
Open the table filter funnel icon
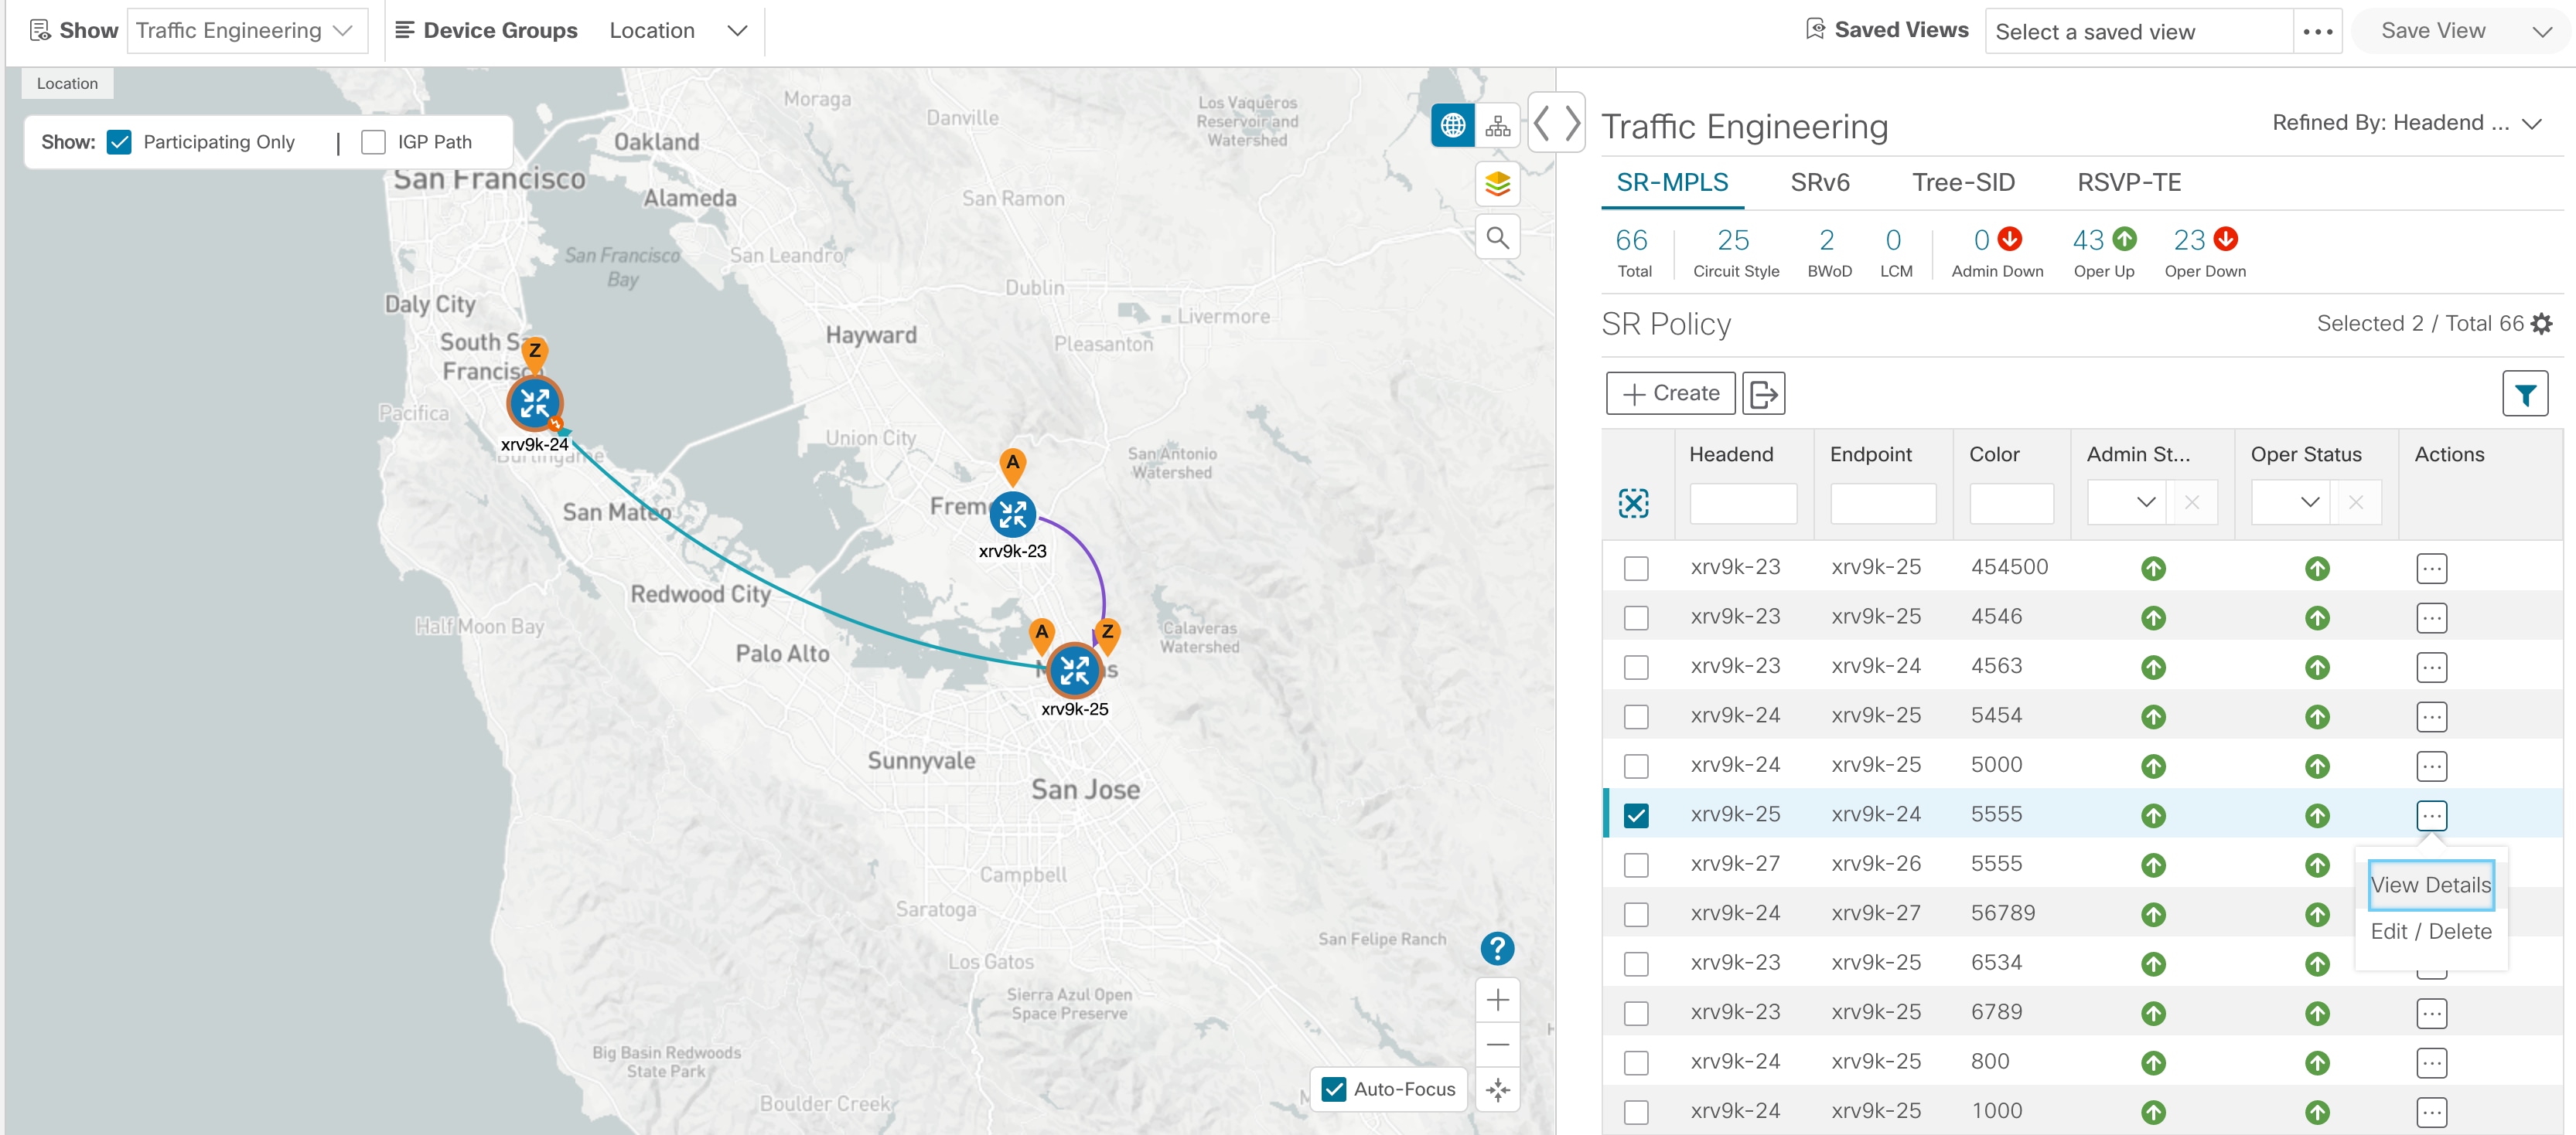click(2524, 393)
